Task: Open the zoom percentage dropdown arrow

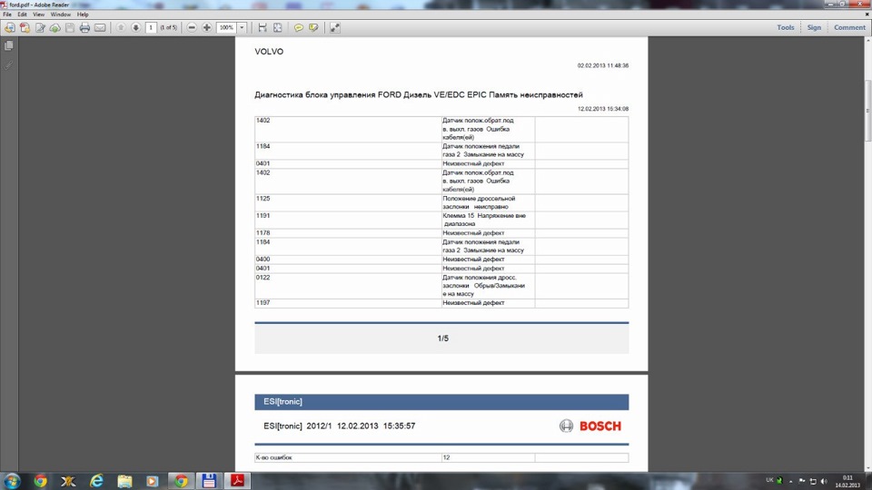Action: (242, 28)
